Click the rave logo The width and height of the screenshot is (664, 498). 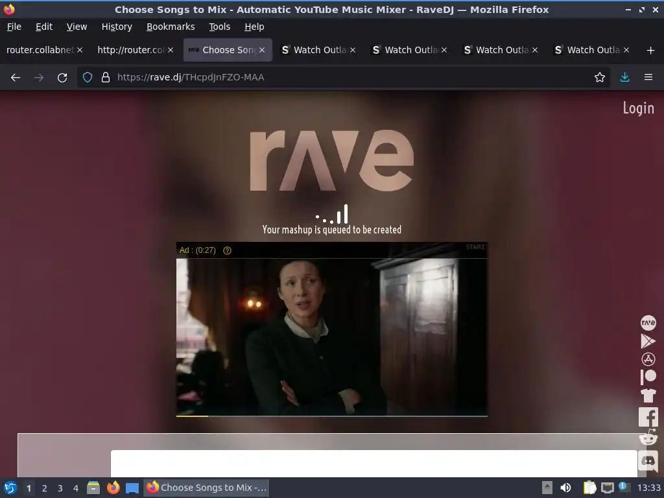click(x=331, y=161)
